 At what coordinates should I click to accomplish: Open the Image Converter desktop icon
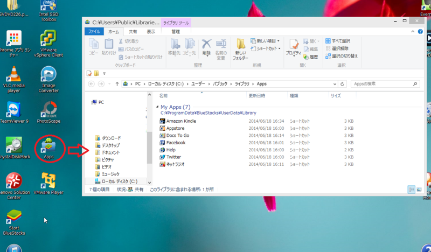pyautogui.click(x=48, y=79)
